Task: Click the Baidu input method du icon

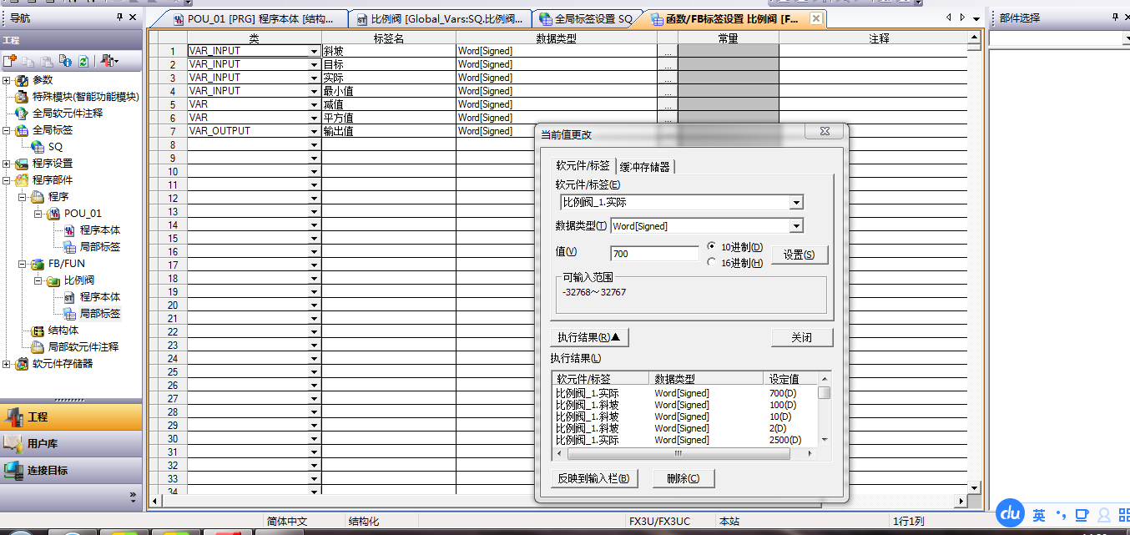Action: coord(1011,513)
